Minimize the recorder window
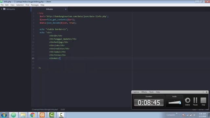210x118 pixels. [203, 92]
